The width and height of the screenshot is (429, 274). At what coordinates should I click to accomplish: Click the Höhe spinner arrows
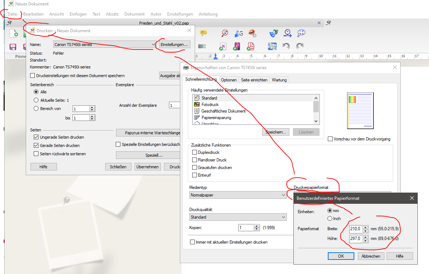point(366,239)
